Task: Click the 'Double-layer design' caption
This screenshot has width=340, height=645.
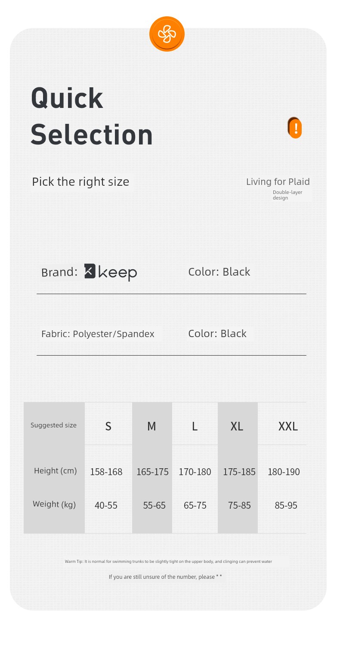Action: 287,195
